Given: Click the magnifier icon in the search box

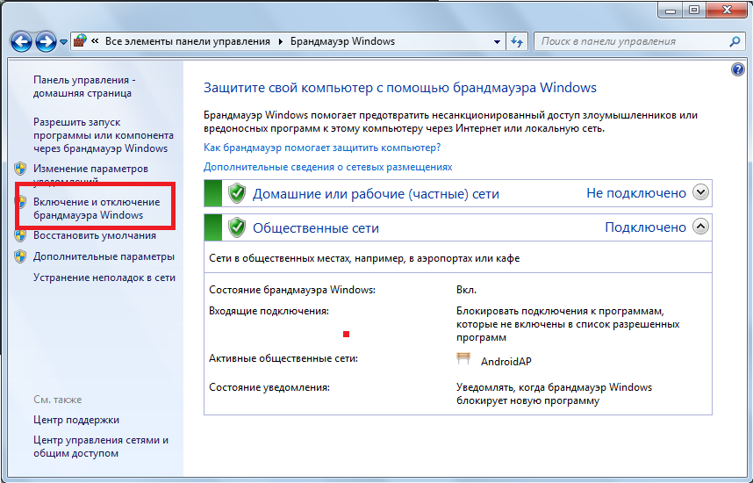Looking at the screenshot, I should (734, 41).
